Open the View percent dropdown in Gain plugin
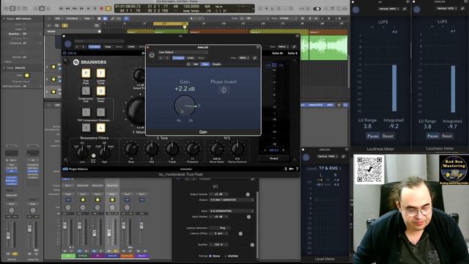Screen dimensions: 469x264 tap(244, 58)
